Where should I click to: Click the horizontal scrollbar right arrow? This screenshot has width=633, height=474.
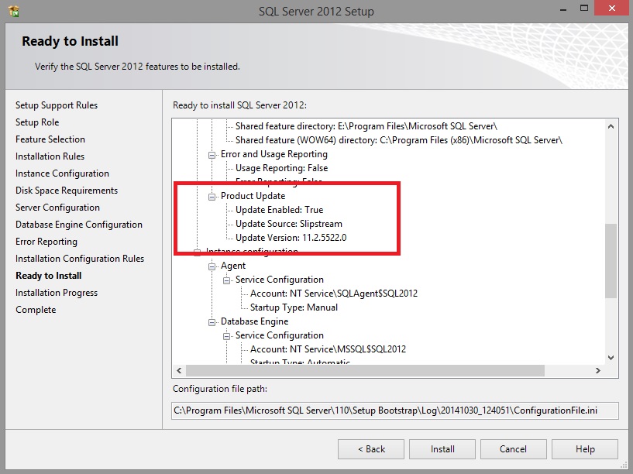coord(598,370)
